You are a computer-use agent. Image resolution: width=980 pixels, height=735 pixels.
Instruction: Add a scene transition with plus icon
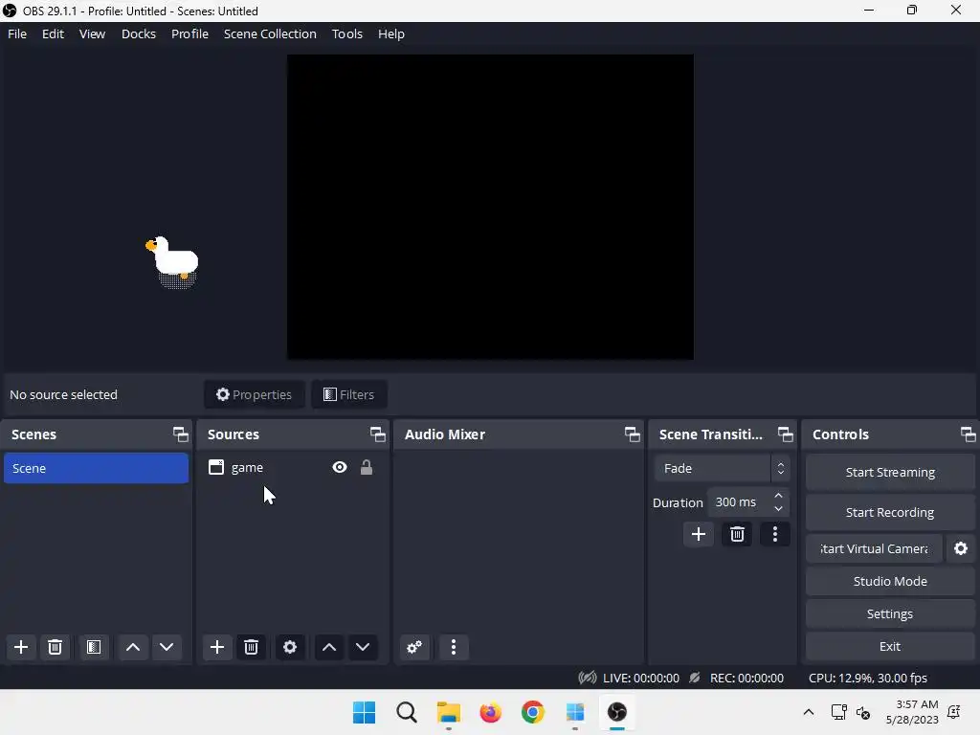[699, 534]
